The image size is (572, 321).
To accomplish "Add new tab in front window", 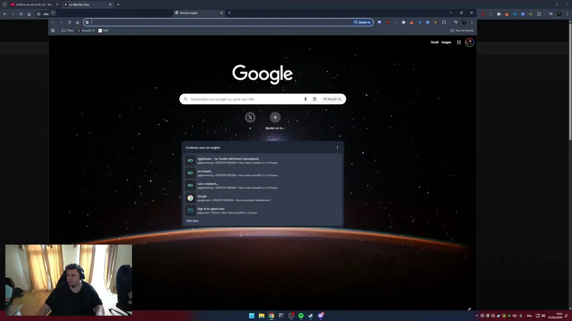I will point(229,13).
